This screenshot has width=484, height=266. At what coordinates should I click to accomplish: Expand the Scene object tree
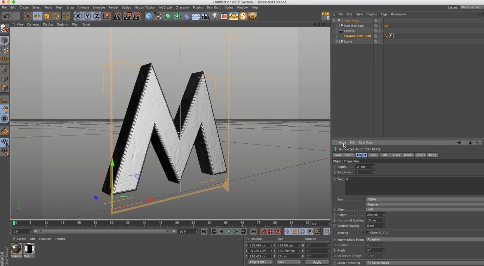337,41
